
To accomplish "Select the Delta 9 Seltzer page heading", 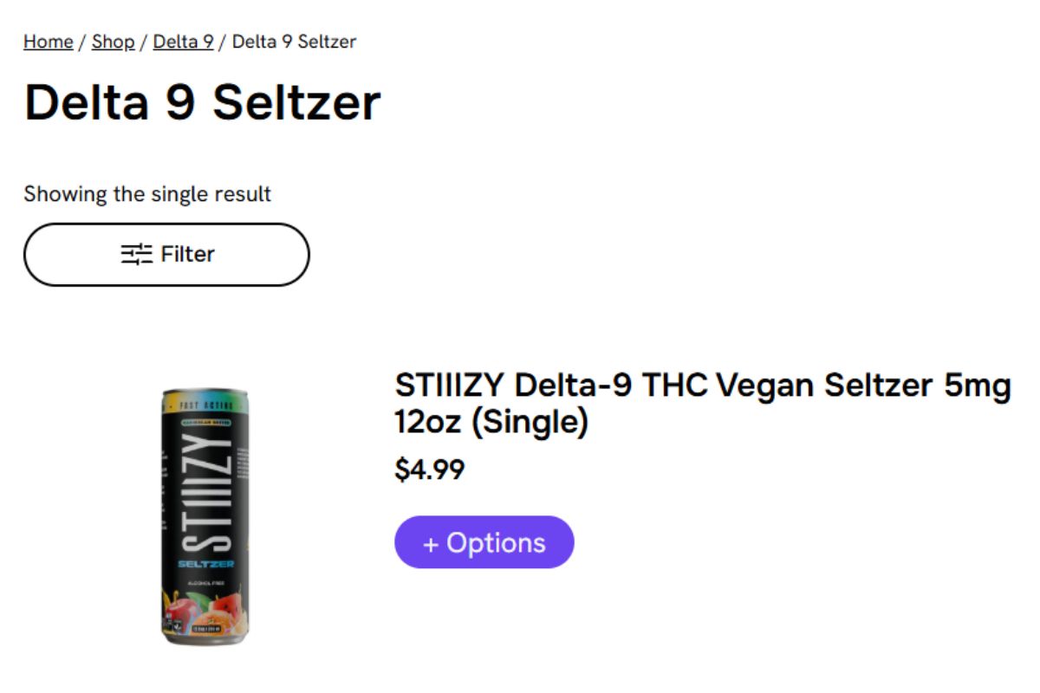I will [203, 101].
